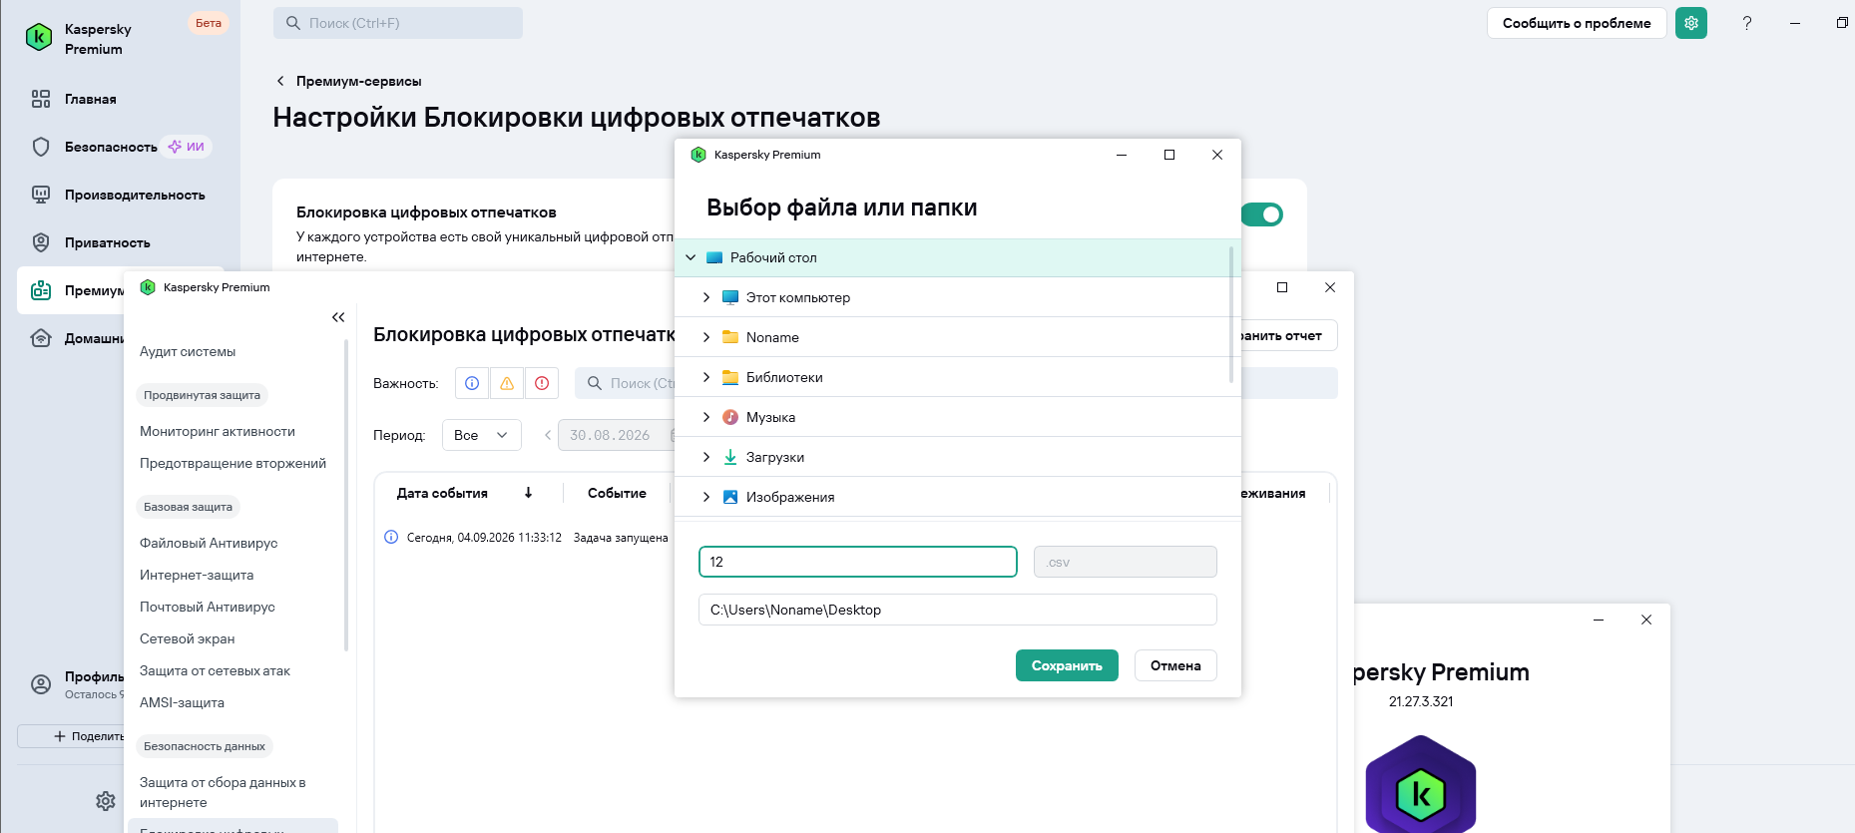
Task: Open Защита от сетевых атак report
Action: pos(215,670)
